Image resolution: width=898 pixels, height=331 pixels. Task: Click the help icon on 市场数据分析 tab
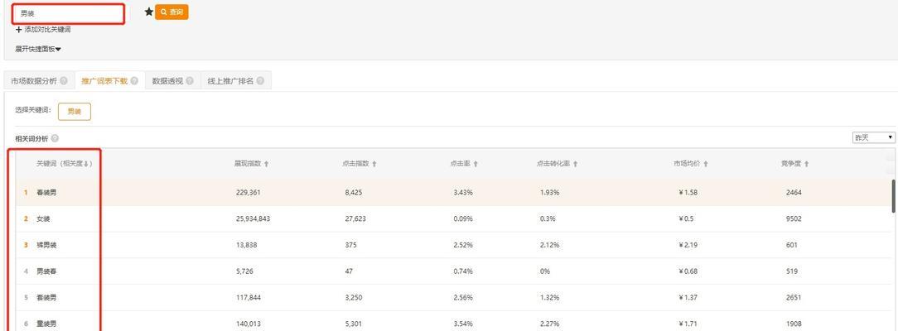64,81
